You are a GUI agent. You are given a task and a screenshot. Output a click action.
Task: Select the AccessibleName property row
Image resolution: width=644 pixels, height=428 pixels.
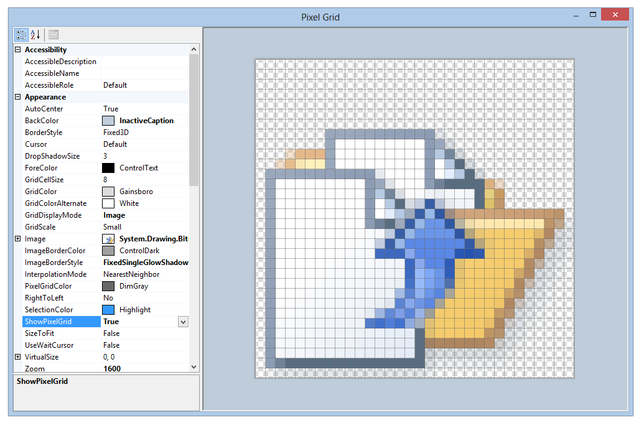(x=106, y=73)
